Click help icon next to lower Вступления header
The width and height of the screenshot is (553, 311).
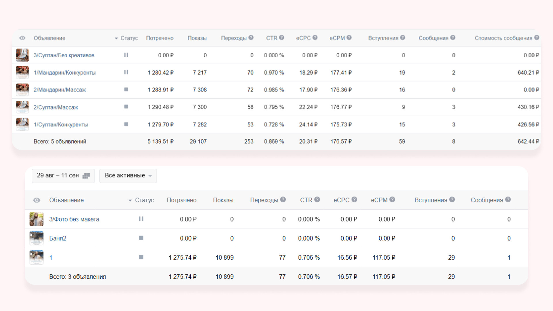click(x=452, y=200)
